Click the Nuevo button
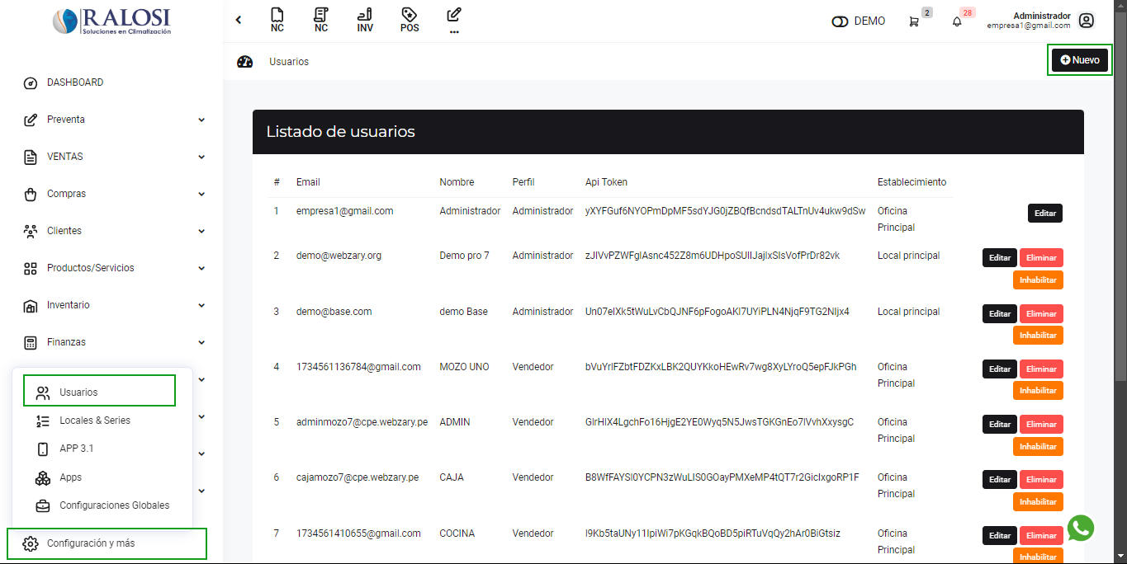The image size is (1127, 564). 1079,60
